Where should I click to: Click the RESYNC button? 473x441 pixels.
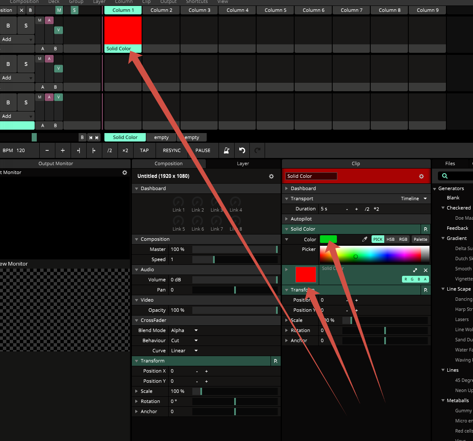[172, 150]
